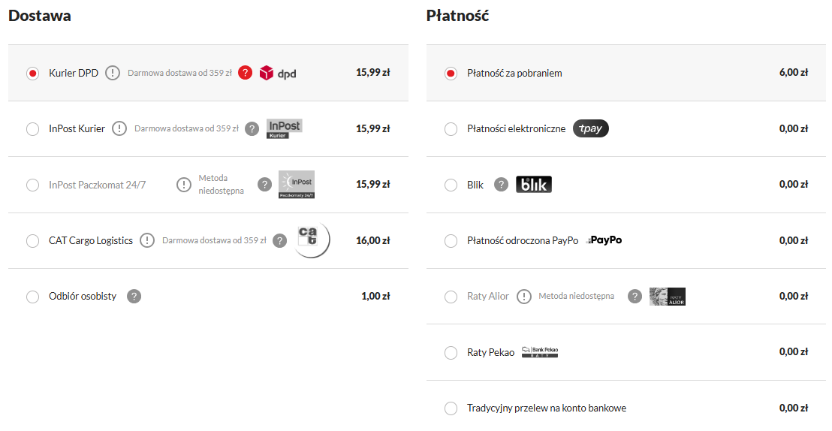Click the Bank Pekao Raty logo
Screen dimensions: 832x431
540,351
